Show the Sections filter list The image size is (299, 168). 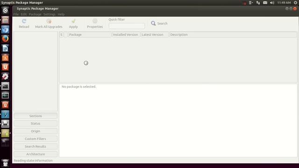(36, 116)
